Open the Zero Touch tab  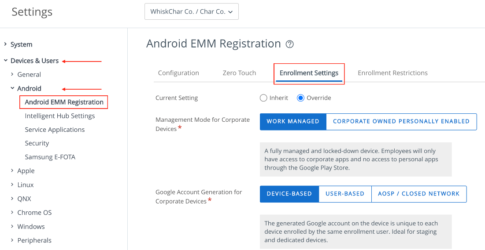pyautogui.click(x=239, y=73)
